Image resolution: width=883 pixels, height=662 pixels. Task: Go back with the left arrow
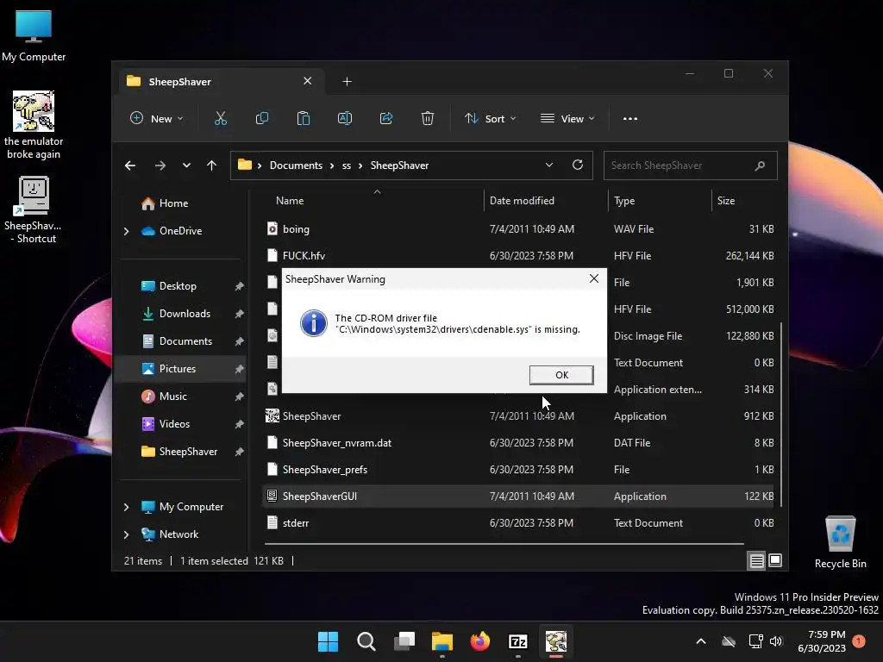(x=130, y=165)
